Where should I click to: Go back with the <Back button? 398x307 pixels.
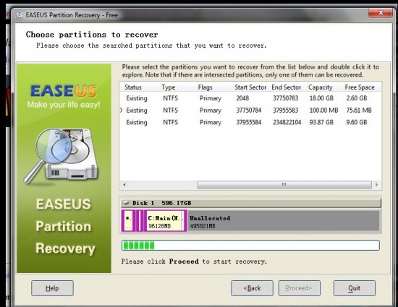pos(252,288)
